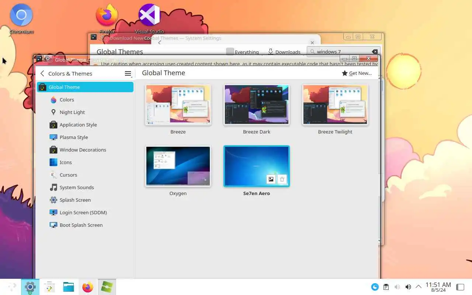Click the System Settings gear in the taskbar
The width and height of the screenshot is (472, 295).
coord(30,287)
